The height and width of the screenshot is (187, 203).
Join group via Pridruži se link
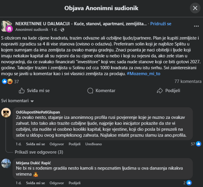pos(161,24)
